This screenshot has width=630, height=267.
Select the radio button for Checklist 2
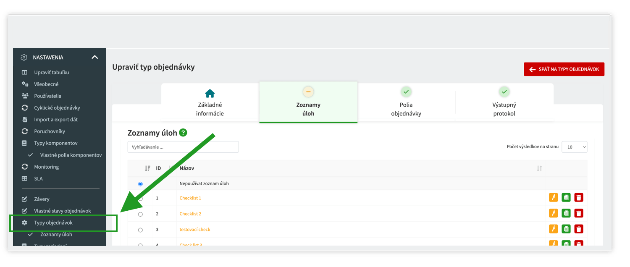(x=140, y=214)
